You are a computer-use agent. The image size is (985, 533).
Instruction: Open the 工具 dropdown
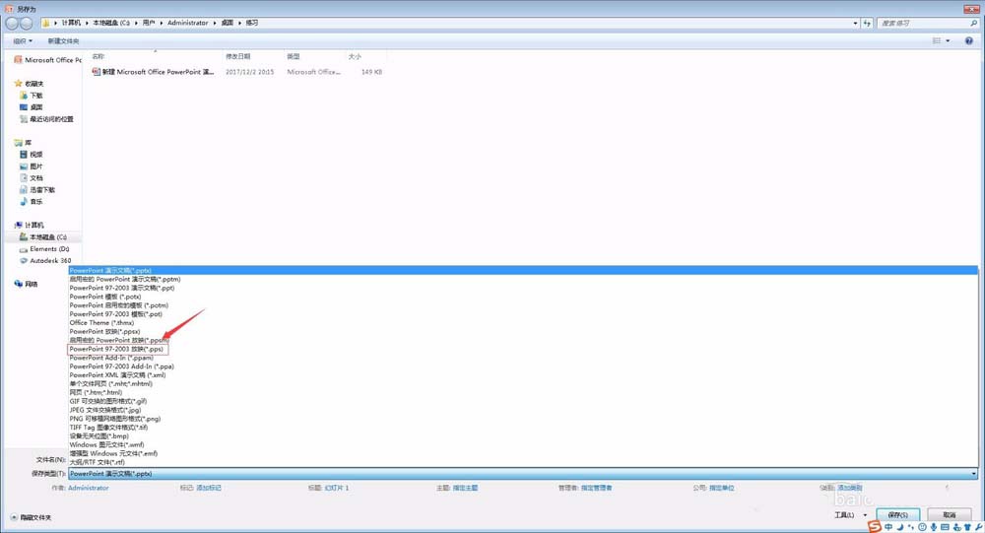pyautogui.click(x=850, y=515)
